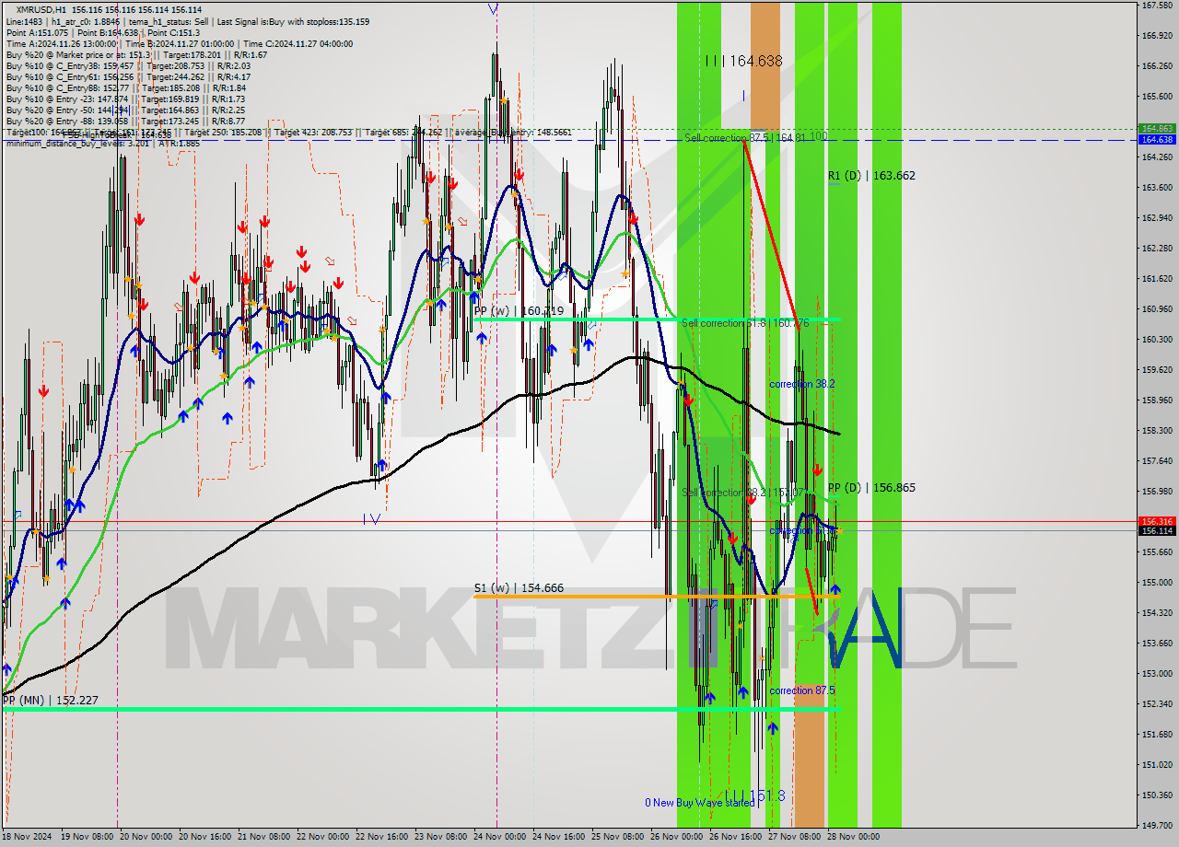Screen dimensions: 1179x847
Task: Click the blue 'correction 87.5' label
Action: pos(802,690)
